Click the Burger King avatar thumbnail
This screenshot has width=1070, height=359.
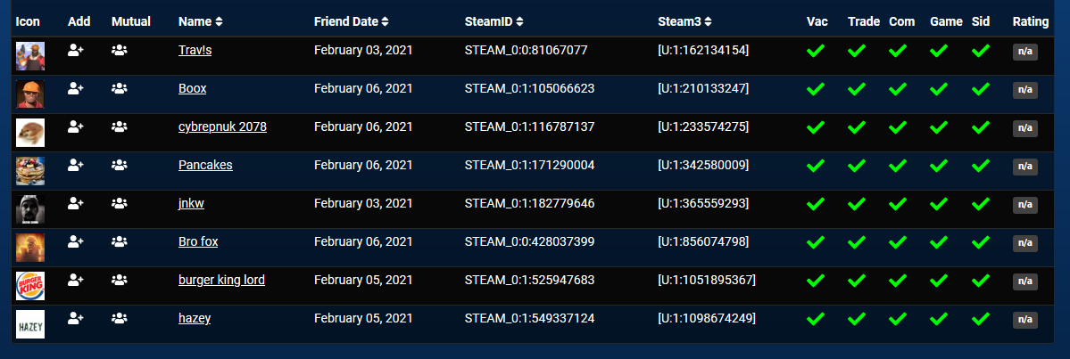pyautogui.click(x=30, y=285)
